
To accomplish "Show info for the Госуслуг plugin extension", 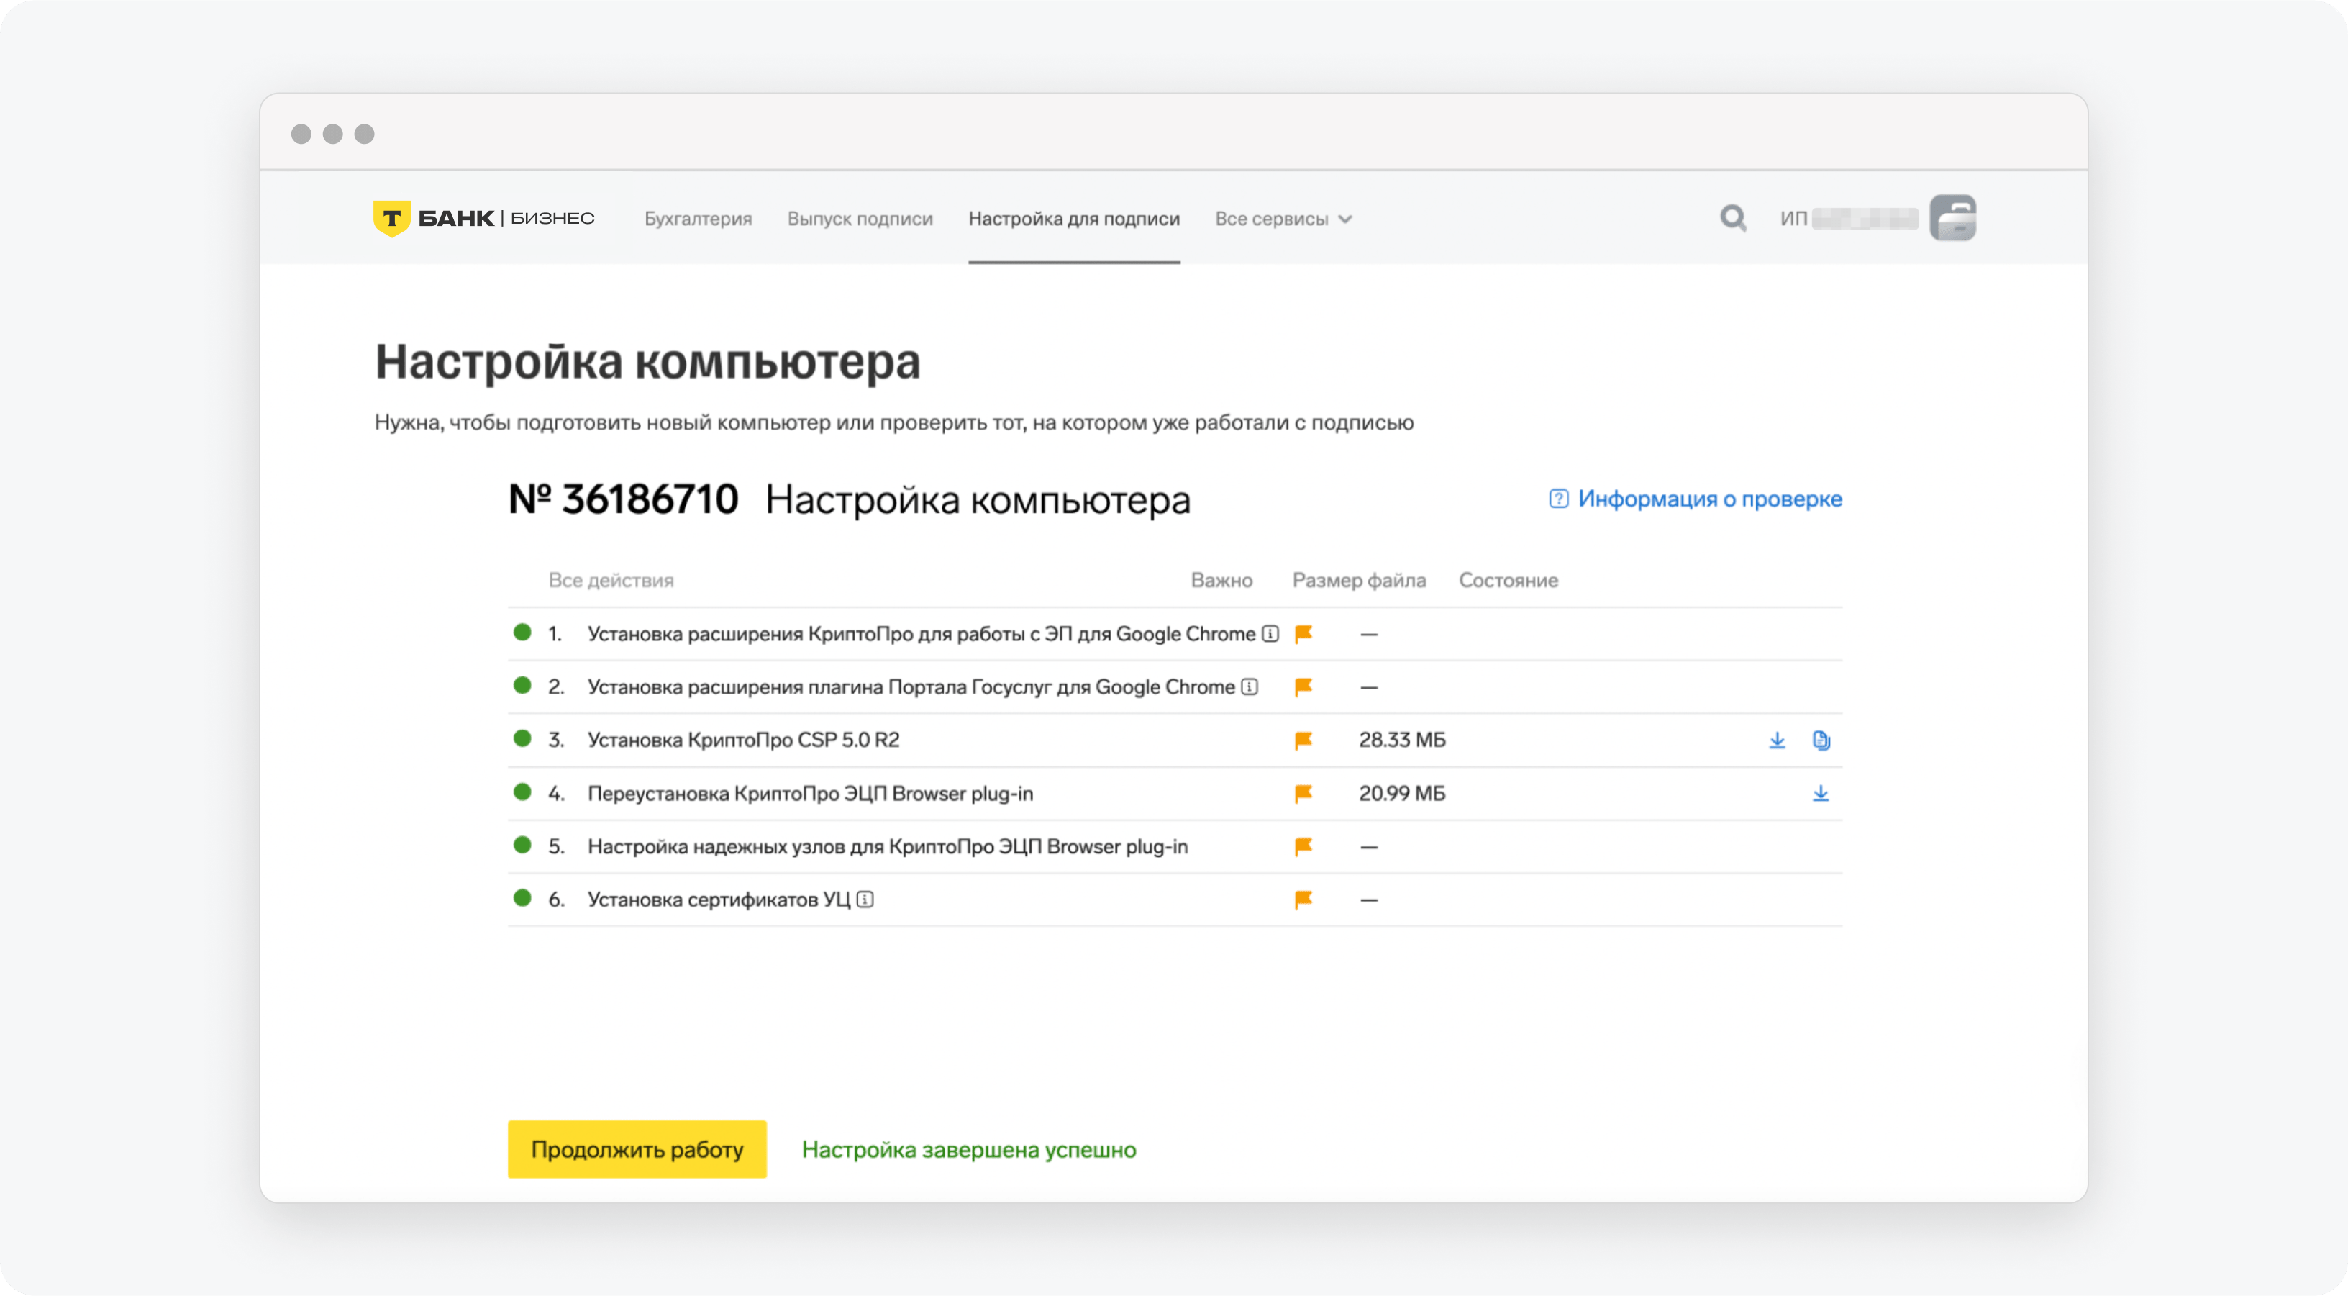I will tap(1250, 686).
